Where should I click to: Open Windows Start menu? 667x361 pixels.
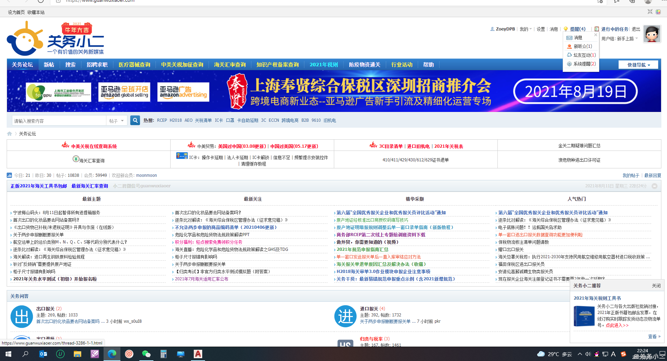pyautogui.click(x=8, y=354)
